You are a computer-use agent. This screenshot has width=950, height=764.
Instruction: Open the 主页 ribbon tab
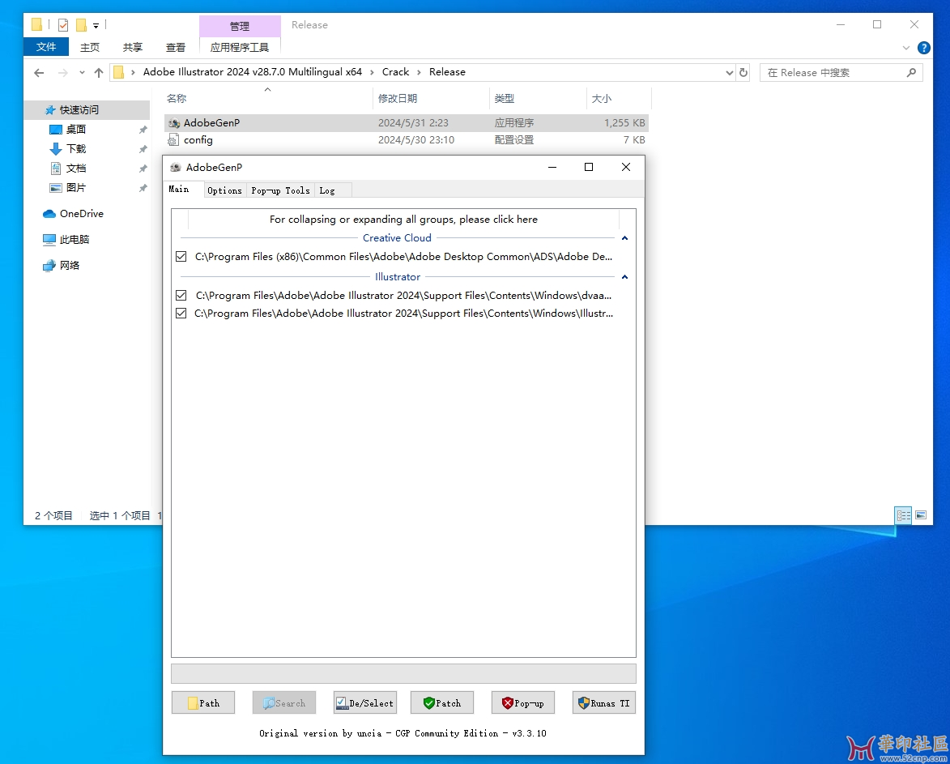pos(90,47)
